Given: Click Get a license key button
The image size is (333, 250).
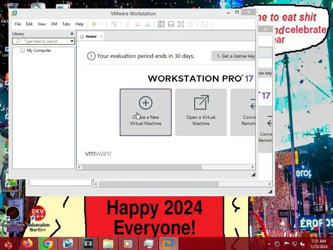Looking at the screenshot, I should tap(233, 56).
